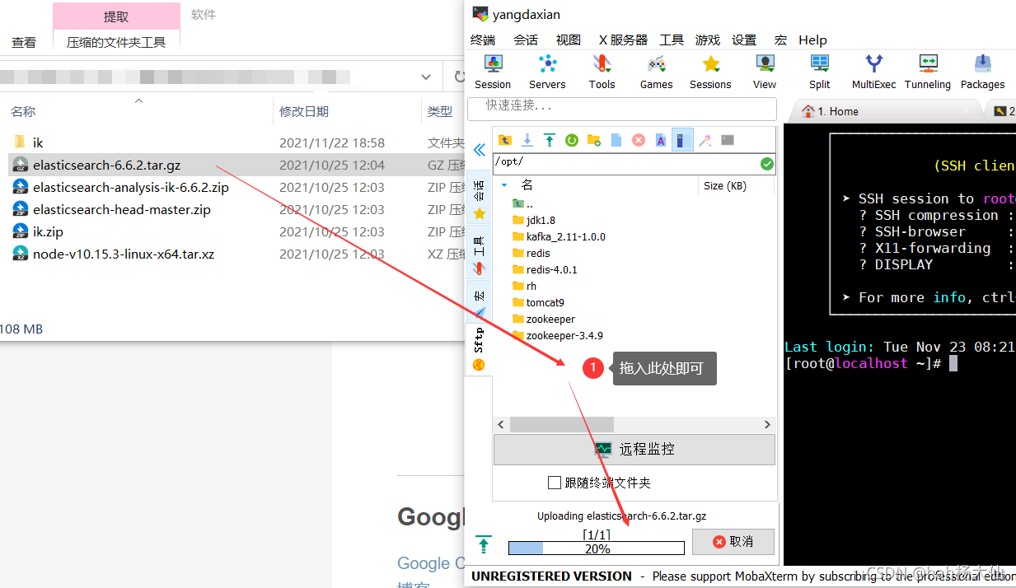Open Explorer address bar history dropdown
1016x588 pixels.
[426, 77]
